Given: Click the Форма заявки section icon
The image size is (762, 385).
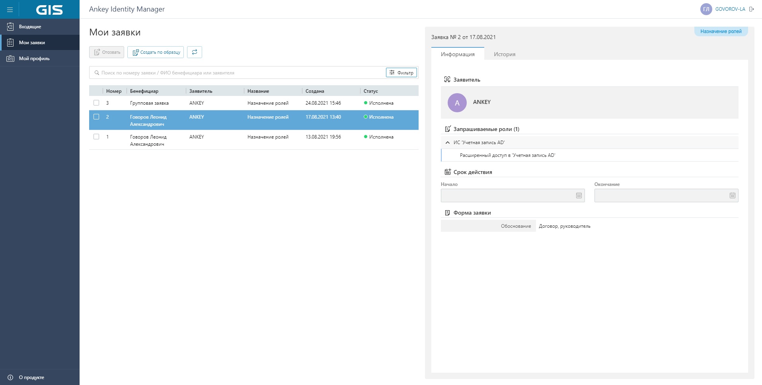Looking at the screenshot, I should (x=447, y=213).
